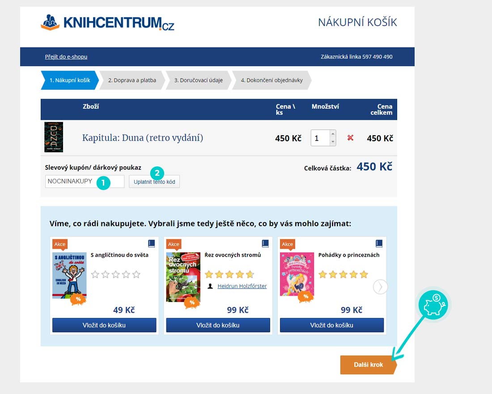Decrease quantity with the stepper down arrow

pos(333,142)
